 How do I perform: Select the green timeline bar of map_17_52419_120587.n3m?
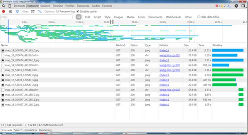pyautogui.click(x=228, y=70)
